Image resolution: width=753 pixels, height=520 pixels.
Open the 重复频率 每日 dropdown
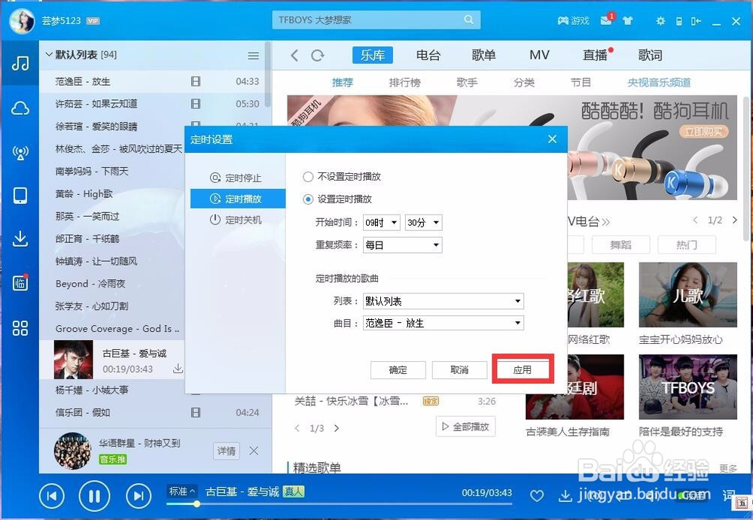click(x=402, y=245)
